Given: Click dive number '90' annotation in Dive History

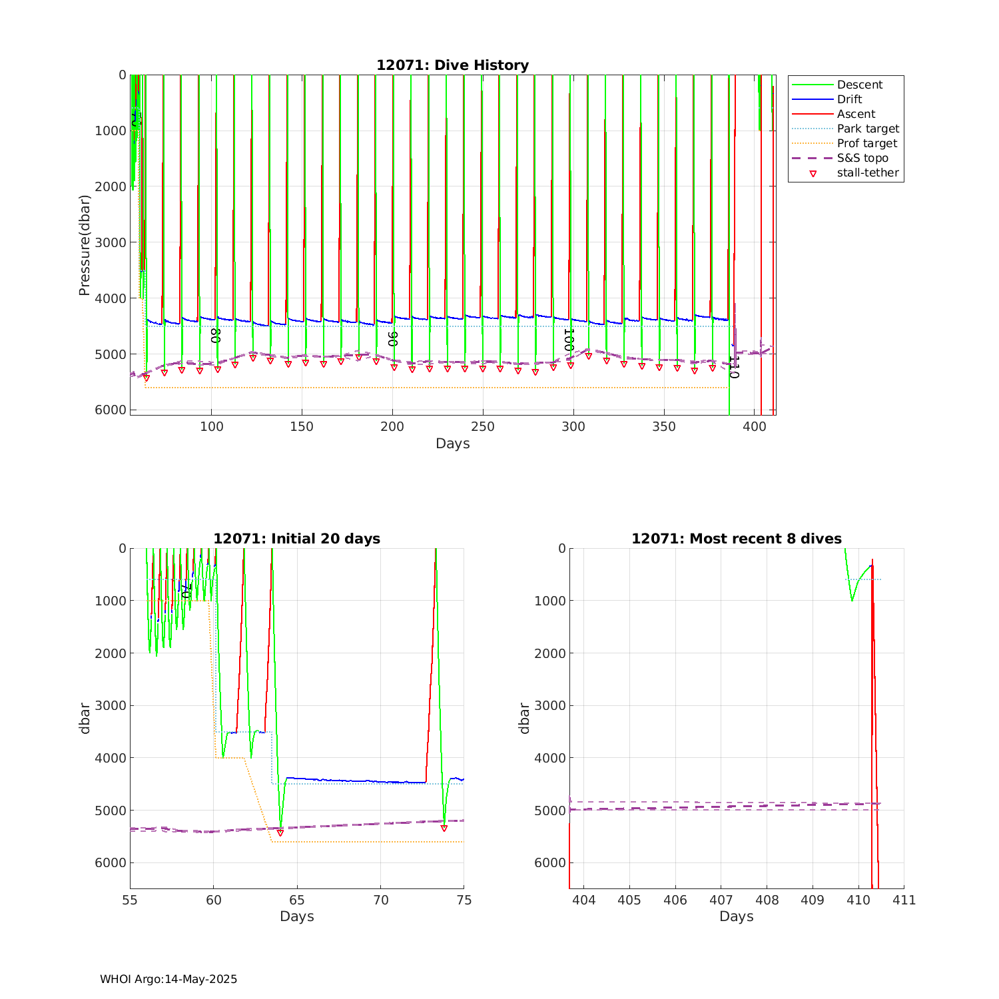Looking at the screenshot, I should tap(392, 338).
